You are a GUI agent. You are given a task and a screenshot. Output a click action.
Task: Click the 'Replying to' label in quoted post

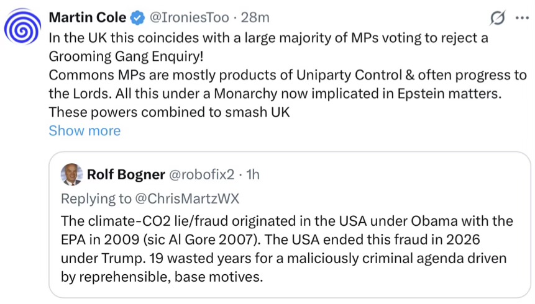point(96,199)
